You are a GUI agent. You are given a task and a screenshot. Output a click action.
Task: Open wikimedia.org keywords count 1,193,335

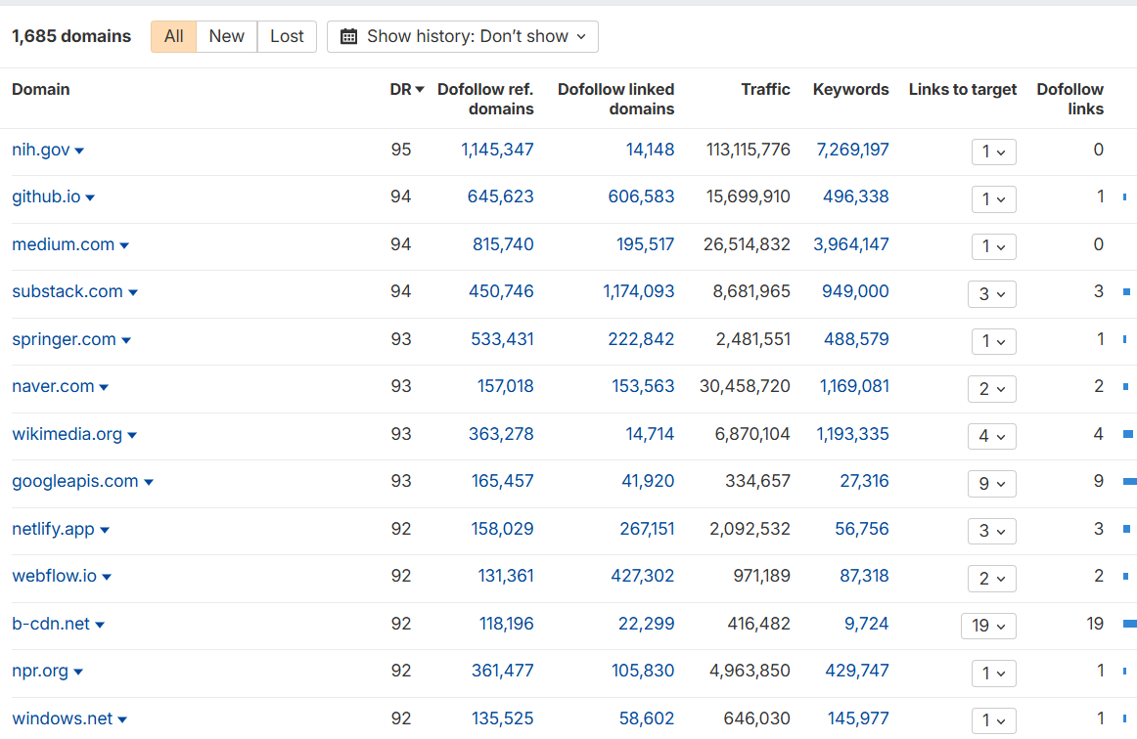pos(853,435)
